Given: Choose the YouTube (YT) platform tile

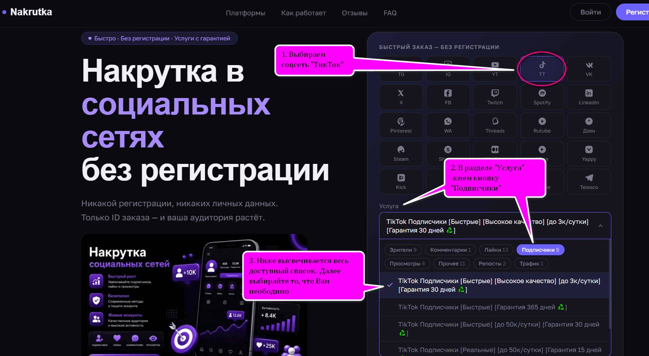Looking at the screenshot, I should point(495,69).
